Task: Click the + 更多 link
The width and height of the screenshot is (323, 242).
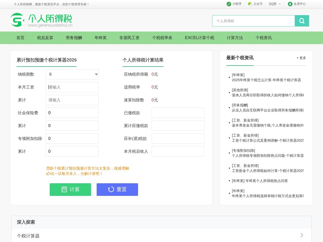Action: (301, 58)
